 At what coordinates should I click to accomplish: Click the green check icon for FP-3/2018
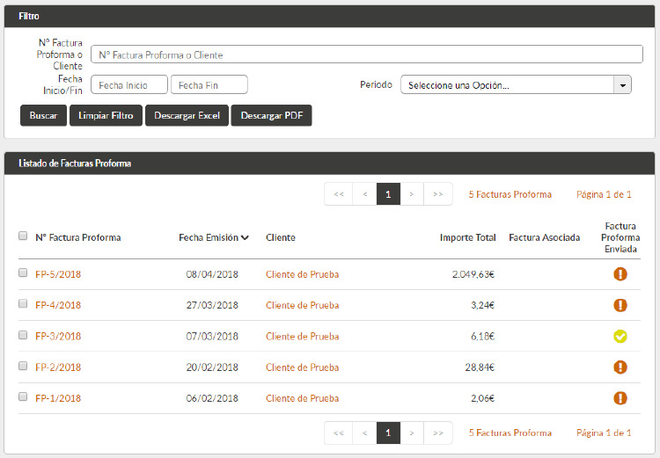pyautogui.click(x=620, y=336)
